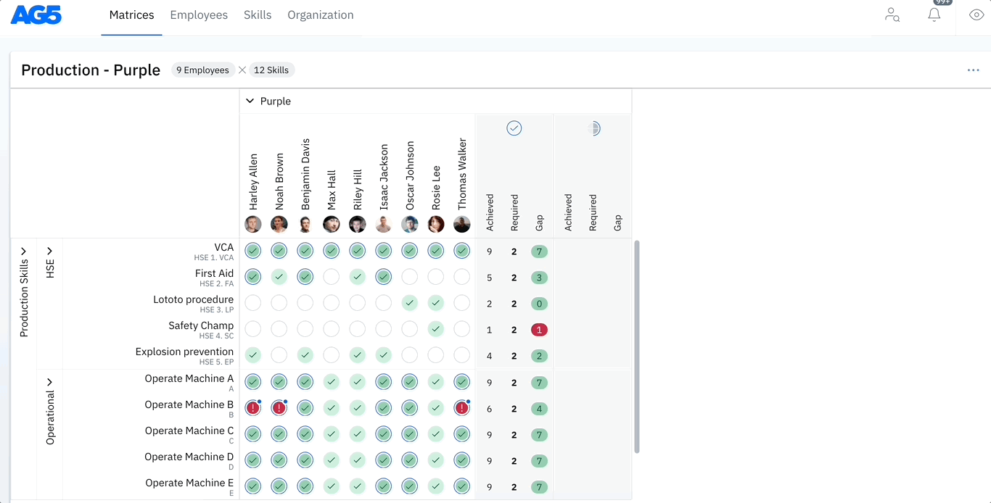Click Thomas Walker's red alert on Operate Machine B
Screen dimensions: 991x503
coord(461,408)
